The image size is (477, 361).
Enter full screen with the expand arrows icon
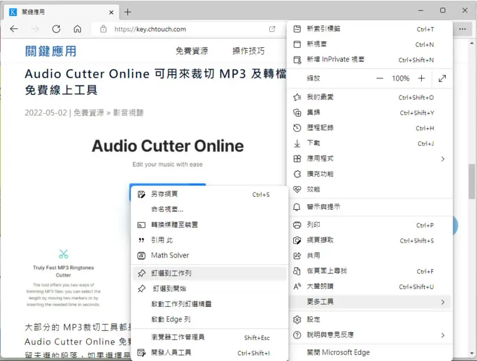click(x=442, y=78)
